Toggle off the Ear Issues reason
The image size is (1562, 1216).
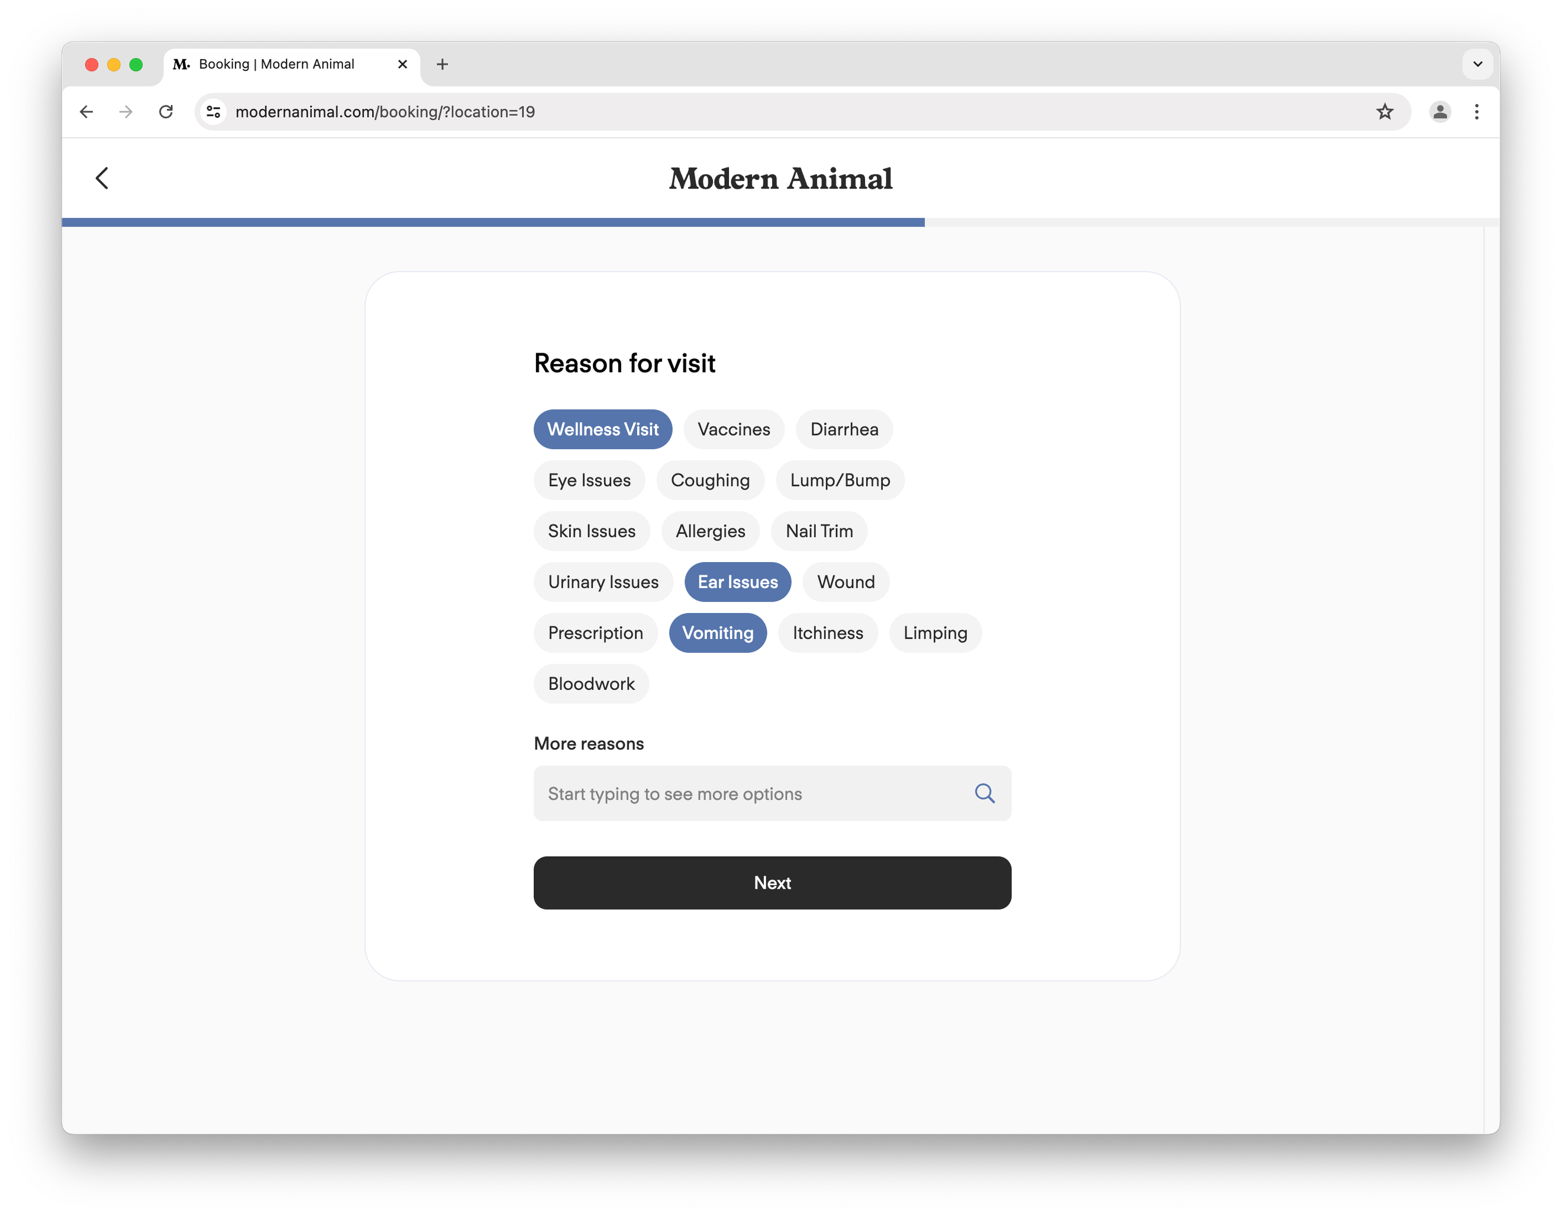tap(737, 582)
